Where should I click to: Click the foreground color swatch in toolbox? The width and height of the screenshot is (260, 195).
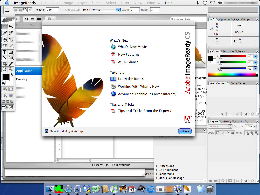[x=6, y=77]
